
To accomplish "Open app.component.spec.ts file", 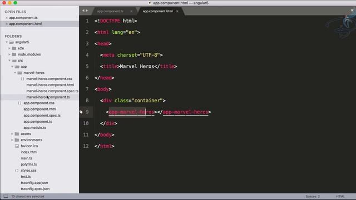I will tap(42, 116).
